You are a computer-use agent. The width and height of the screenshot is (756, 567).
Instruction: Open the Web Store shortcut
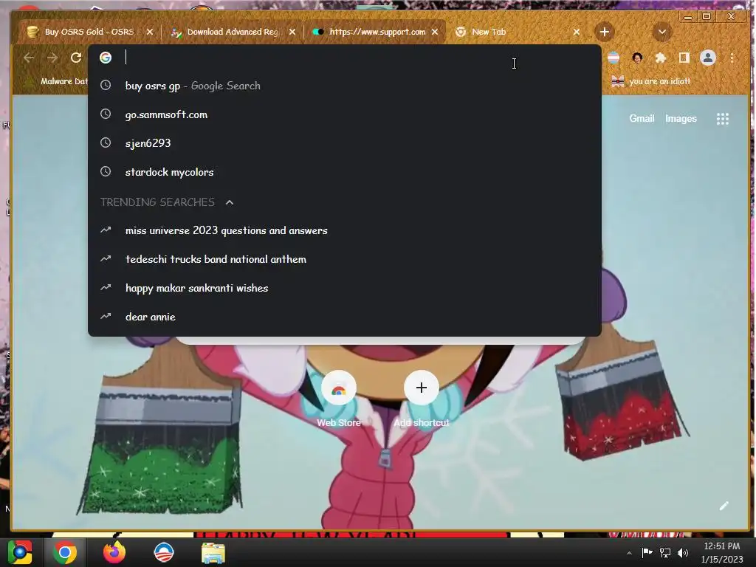point(339,399)
